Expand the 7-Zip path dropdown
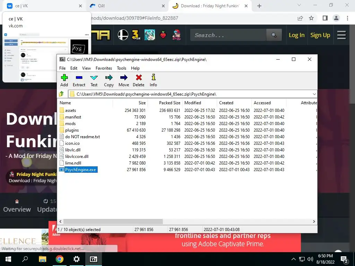355x266 pixels. tap(314, 94)
